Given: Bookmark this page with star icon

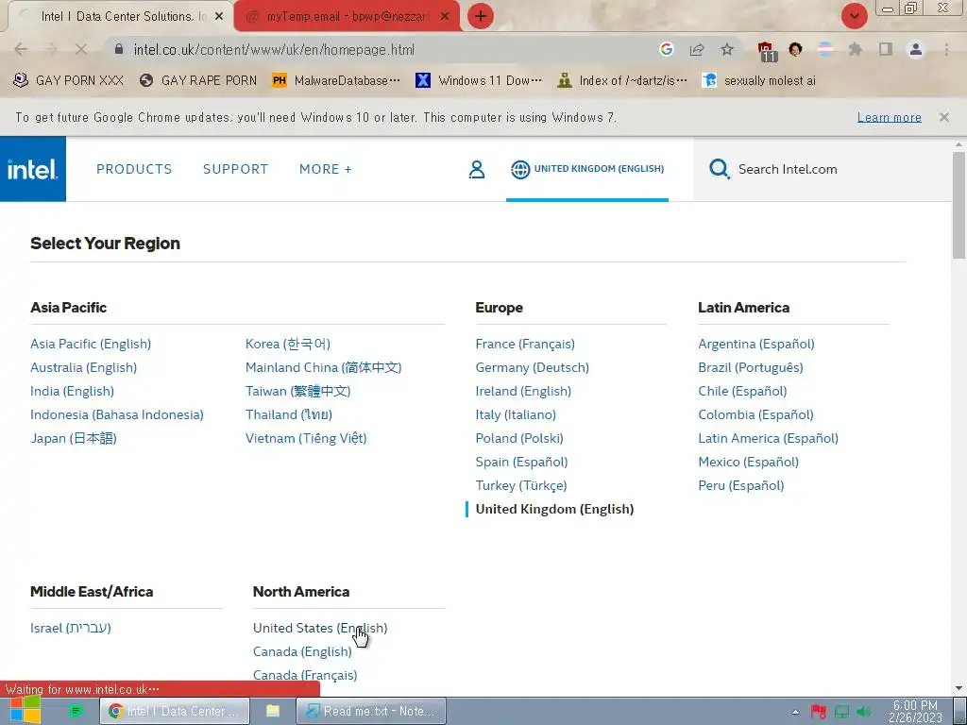Looking at the screenshot, I should [x=727, y=49].
